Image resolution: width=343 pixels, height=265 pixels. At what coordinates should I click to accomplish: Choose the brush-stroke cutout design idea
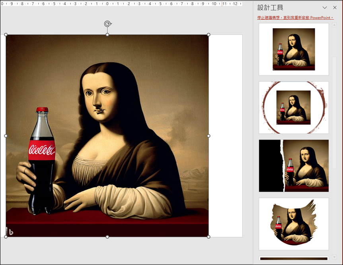tap(294, 224)
